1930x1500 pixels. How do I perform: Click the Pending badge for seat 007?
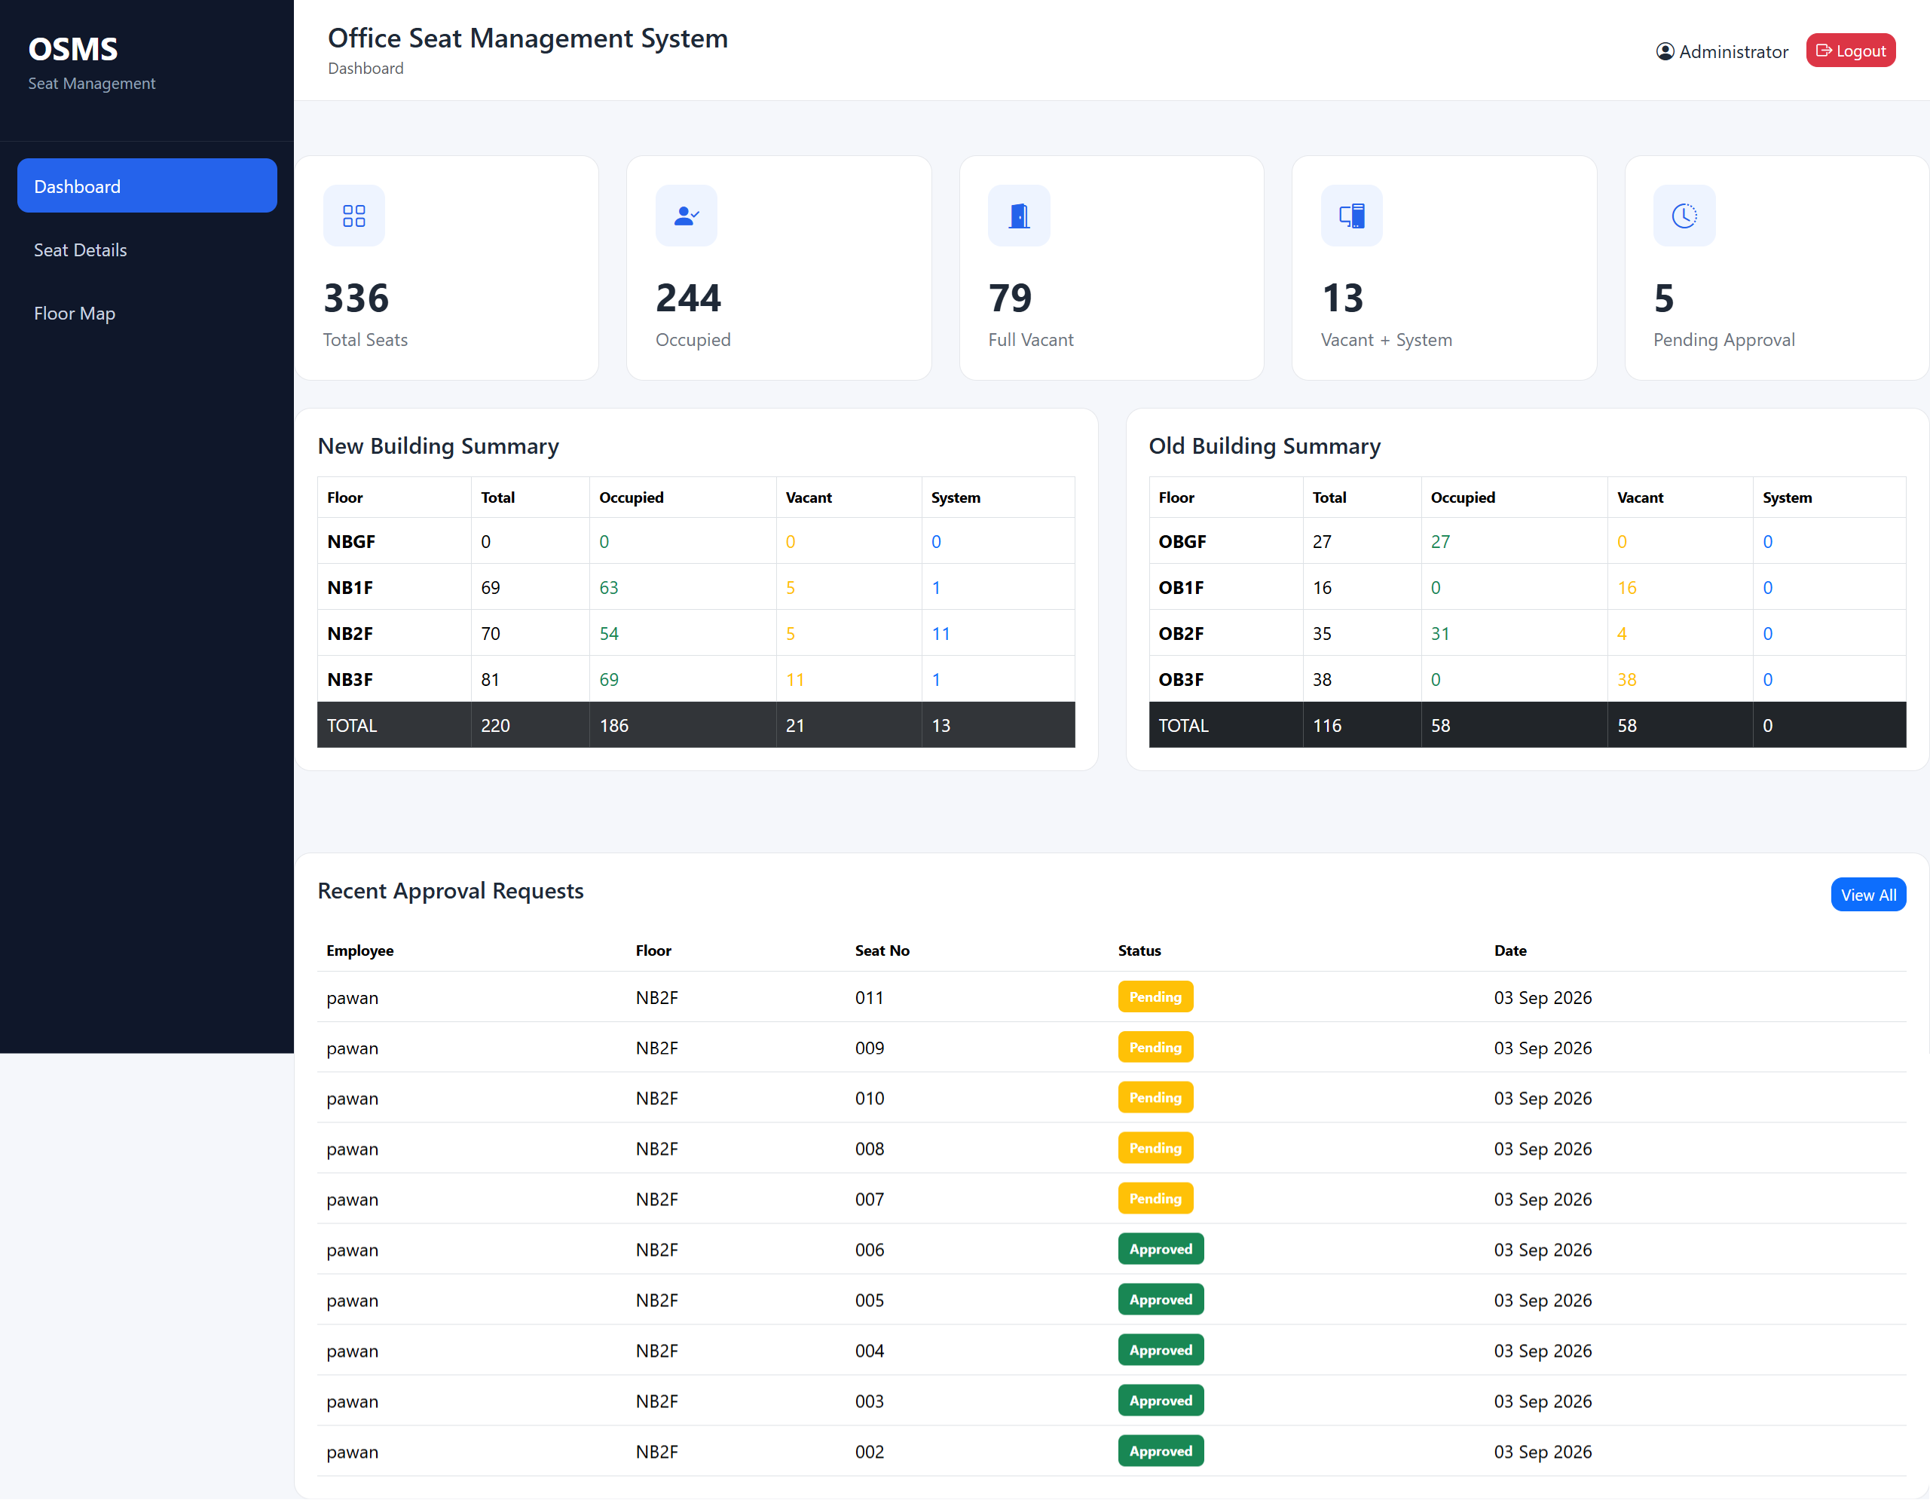click(x=1155, y=1198)
